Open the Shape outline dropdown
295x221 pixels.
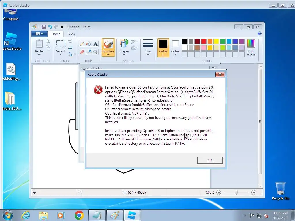coord(134,41)
